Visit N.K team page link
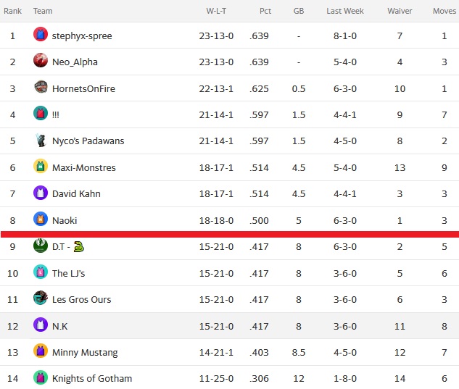 pos(59,327)
